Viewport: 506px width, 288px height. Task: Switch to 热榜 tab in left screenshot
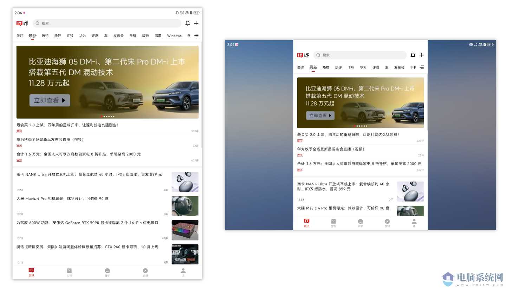pos(45,36)
